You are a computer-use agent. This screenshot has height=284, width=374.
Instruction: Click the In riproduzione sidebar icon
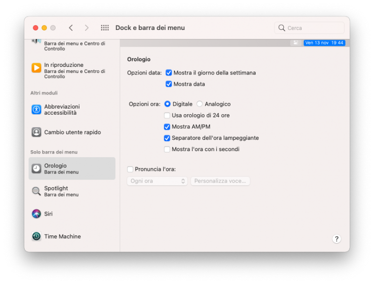[36, 68]
